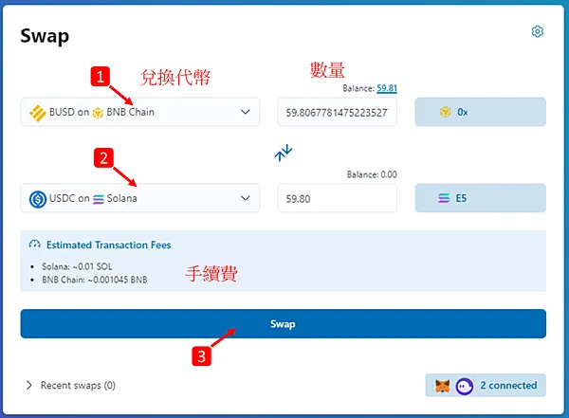Viewport: 569px width, 418px height.
Task: Click the 'BNB Chain: ~0.001045 BNB' fee line
Action: 95,280
